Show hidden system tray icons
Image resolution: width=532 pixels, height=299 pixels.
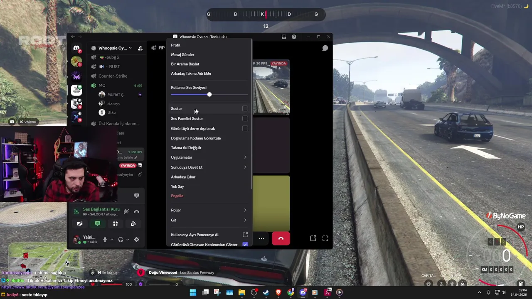tap(479, 292)
